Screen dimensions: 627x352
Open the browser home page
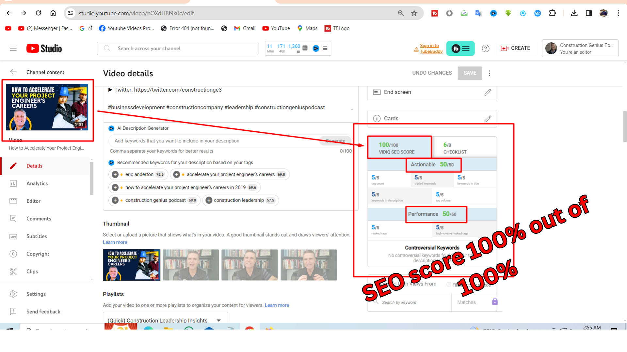point(53,13)
